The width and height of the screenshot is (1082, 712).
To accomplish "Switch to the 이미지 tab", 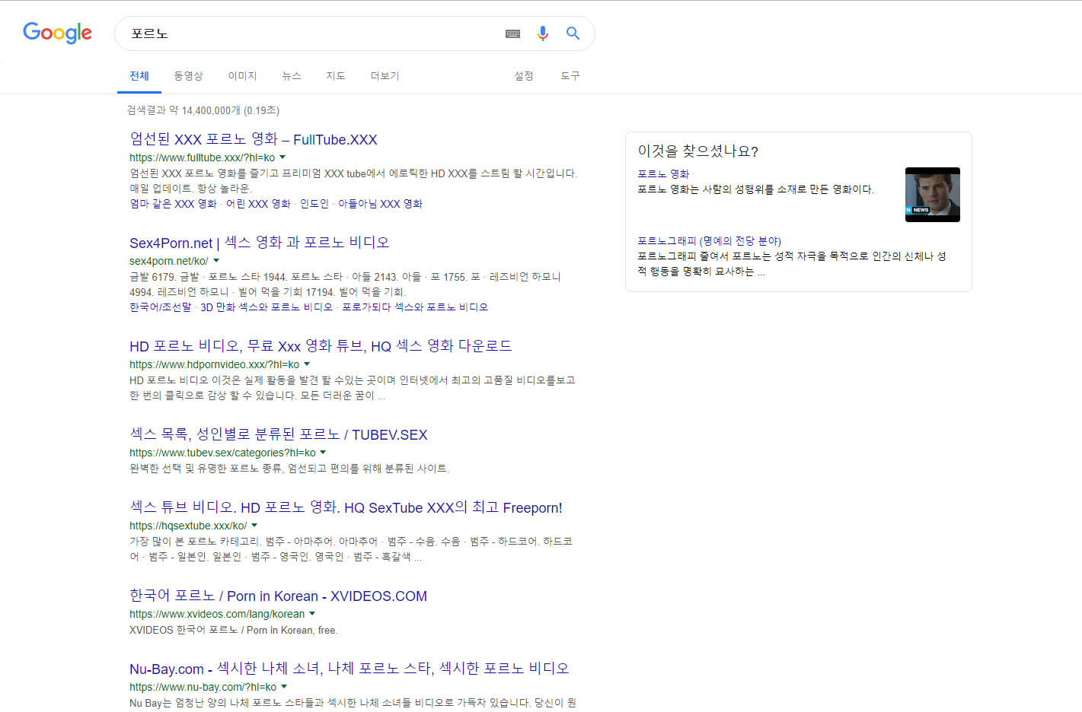I will (242, 76).
